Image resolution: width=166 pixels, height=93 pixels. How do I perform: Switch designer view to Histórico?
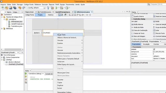[51, 15]
